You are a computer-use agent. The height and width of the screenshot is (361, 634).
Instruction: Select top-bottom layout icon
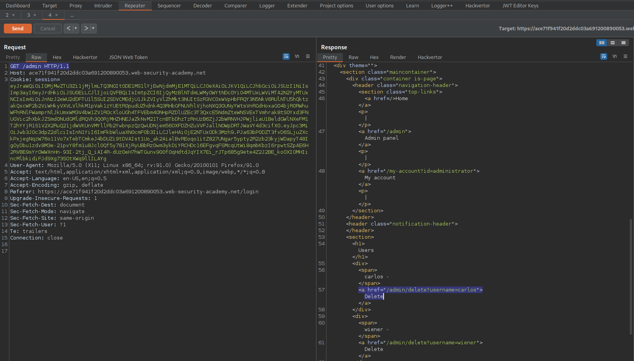tap(613, 43)
